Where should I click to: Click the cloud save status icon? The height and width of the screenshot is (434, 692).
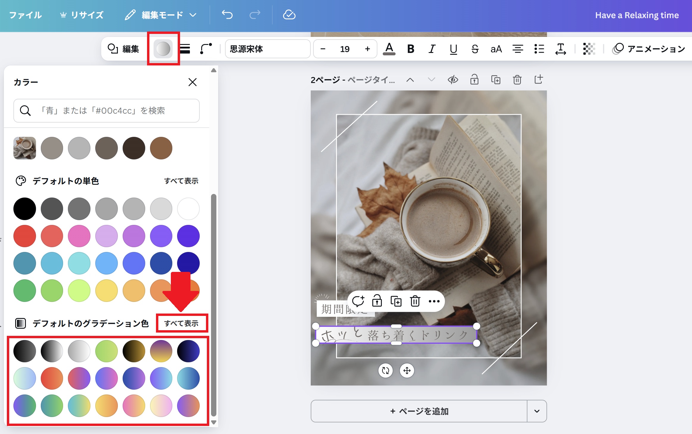point(289,15)
